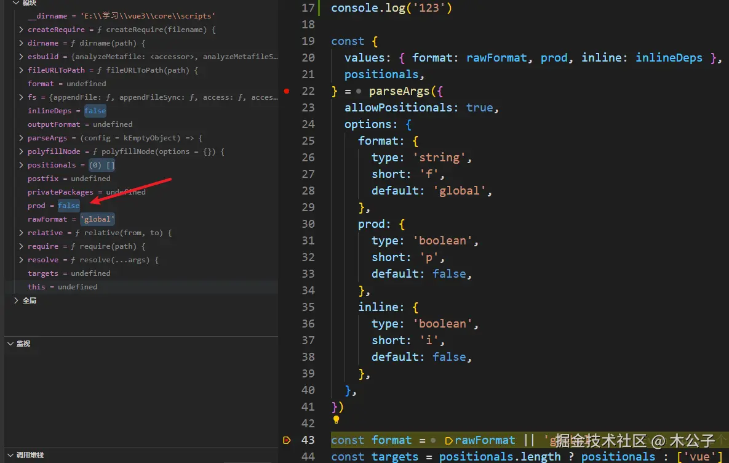
Task: Expand the require function variable
Action: [x=21, y=246]
